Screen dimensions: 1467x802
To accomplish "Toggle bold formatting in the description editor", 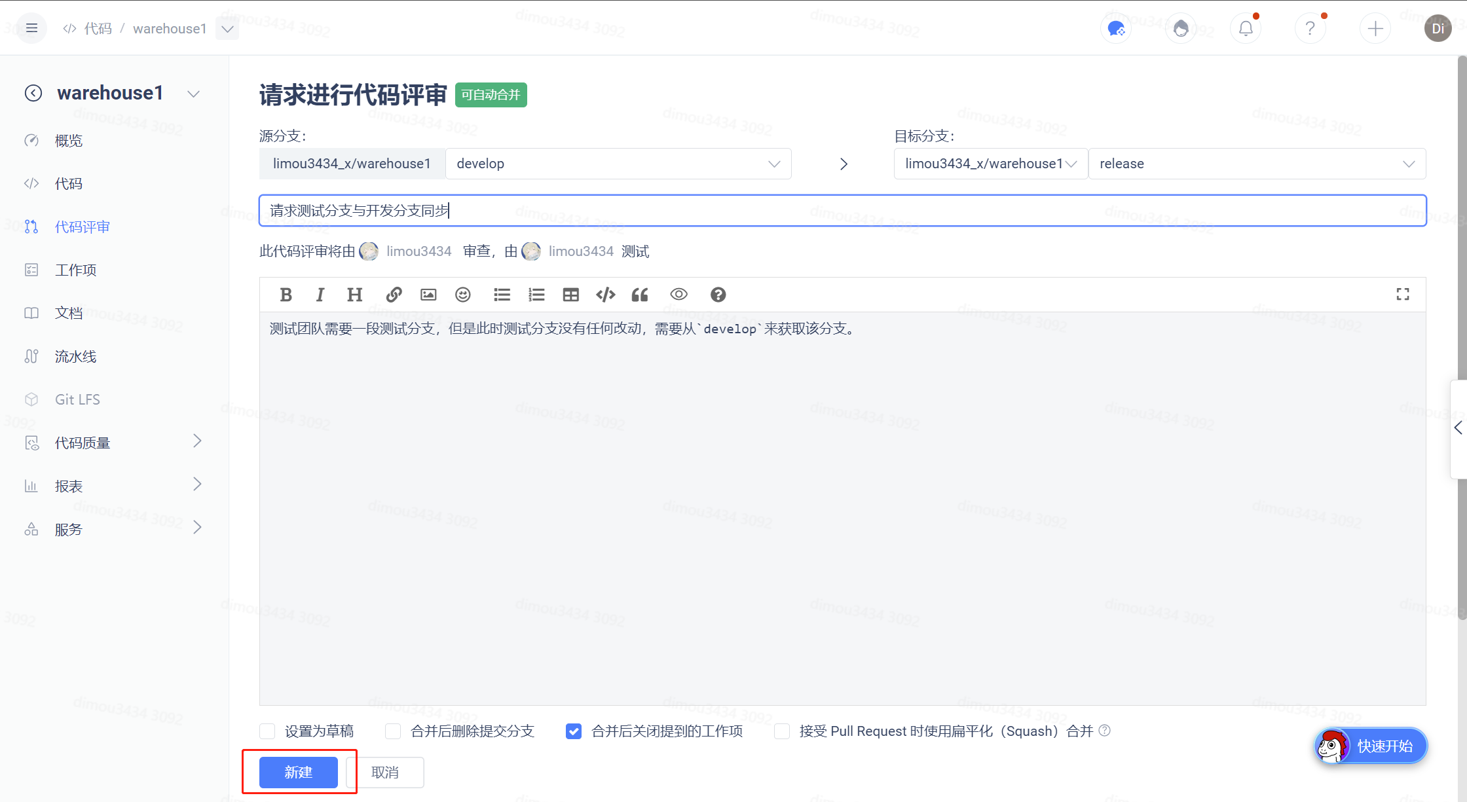I will pyautogui.click(x=286, y=295).
